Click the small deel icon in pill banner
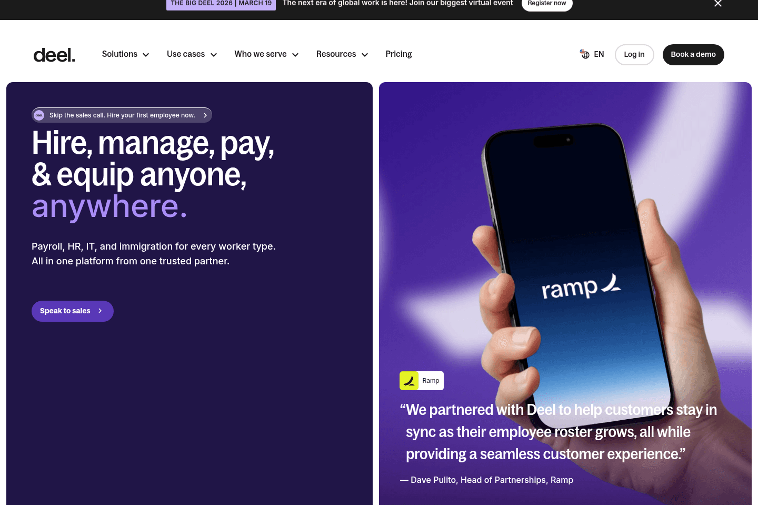The width and height of the screenshot is (758, 505). click(39, 115)
